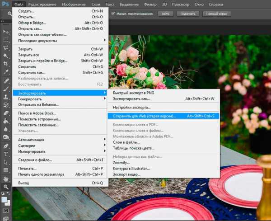The height and width of the screenshot is (221, 271).
Task: Choose Открыть... menu entry
Action: click(60, 17)
